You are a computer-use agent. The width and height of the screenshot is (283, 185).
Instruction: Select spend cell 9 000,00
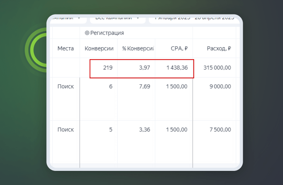(220, 86)
